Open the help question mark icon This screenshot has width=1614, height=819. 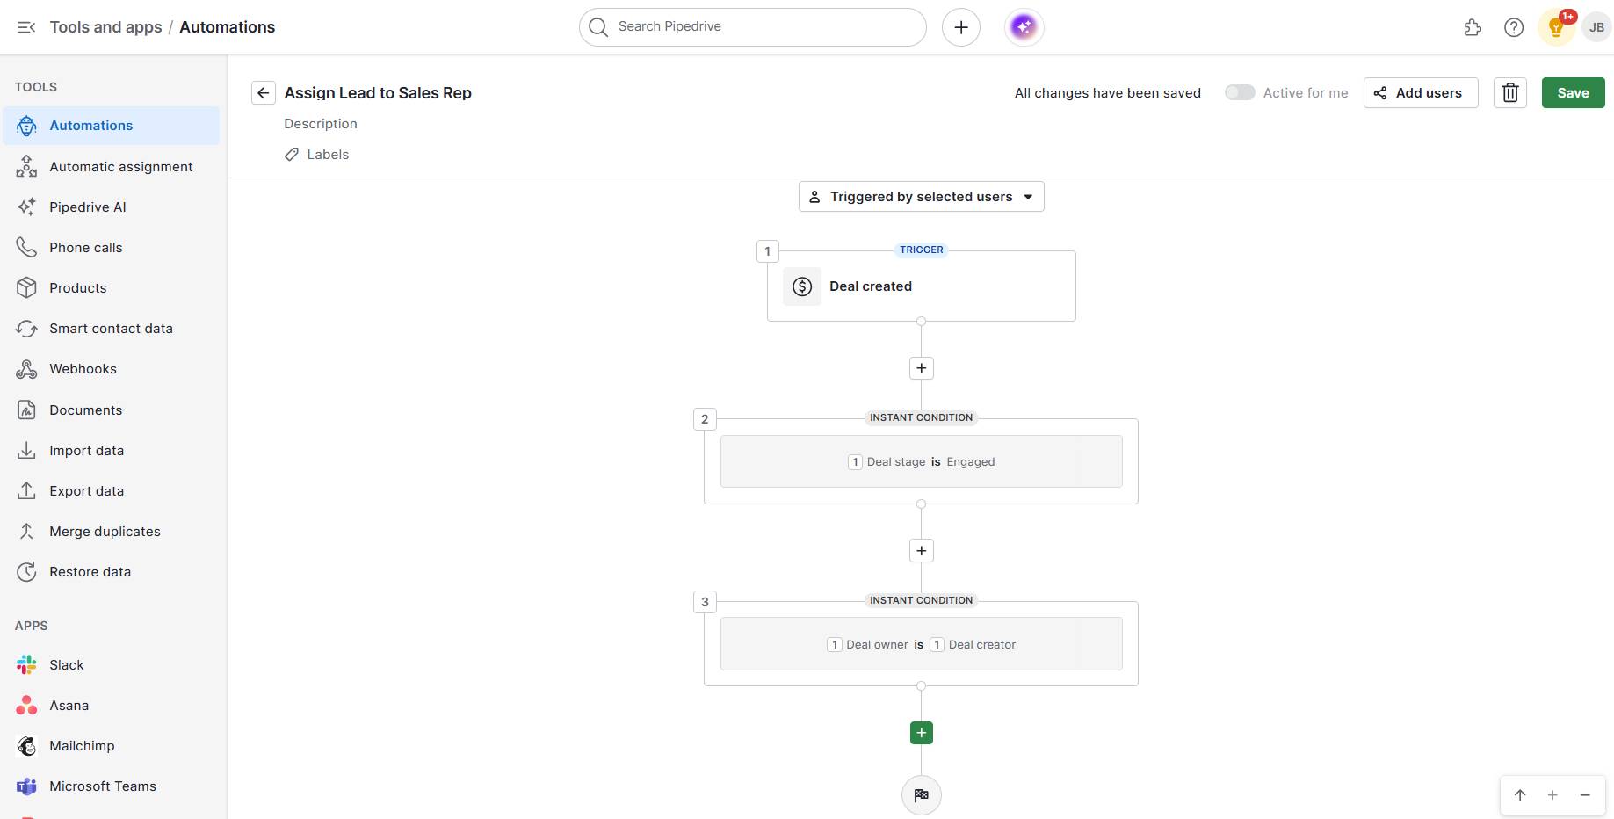click(x=1513, y=27)
